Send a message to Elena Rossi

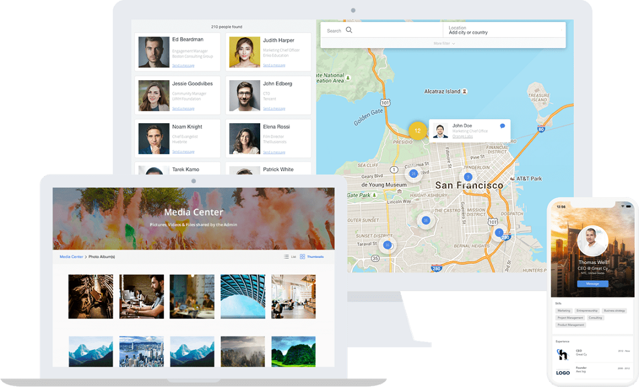[x=274, y=152]
